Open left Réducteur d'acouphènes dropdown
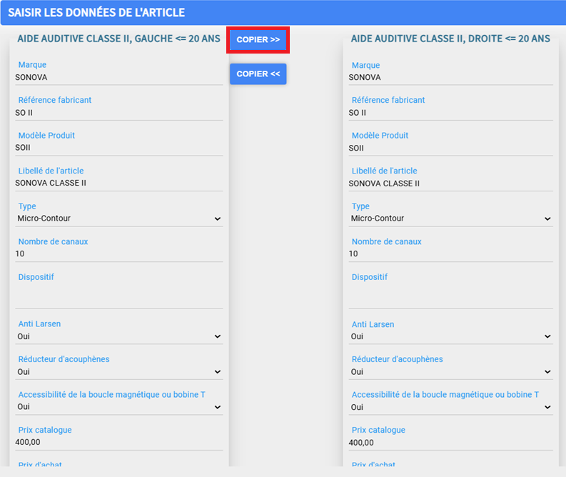This screenshot has width=566, height=477. click(x=119, y=372)
